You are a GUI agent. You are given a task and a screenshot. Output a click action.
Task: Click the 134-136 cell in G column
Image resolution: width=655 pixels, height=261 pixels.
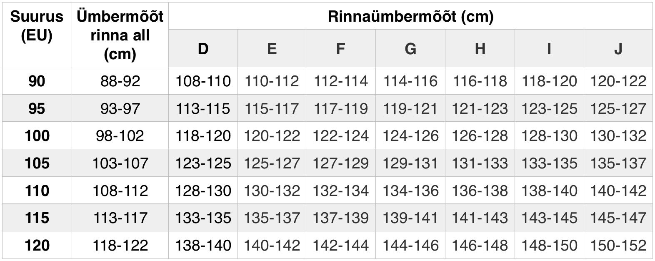(410, 191)
